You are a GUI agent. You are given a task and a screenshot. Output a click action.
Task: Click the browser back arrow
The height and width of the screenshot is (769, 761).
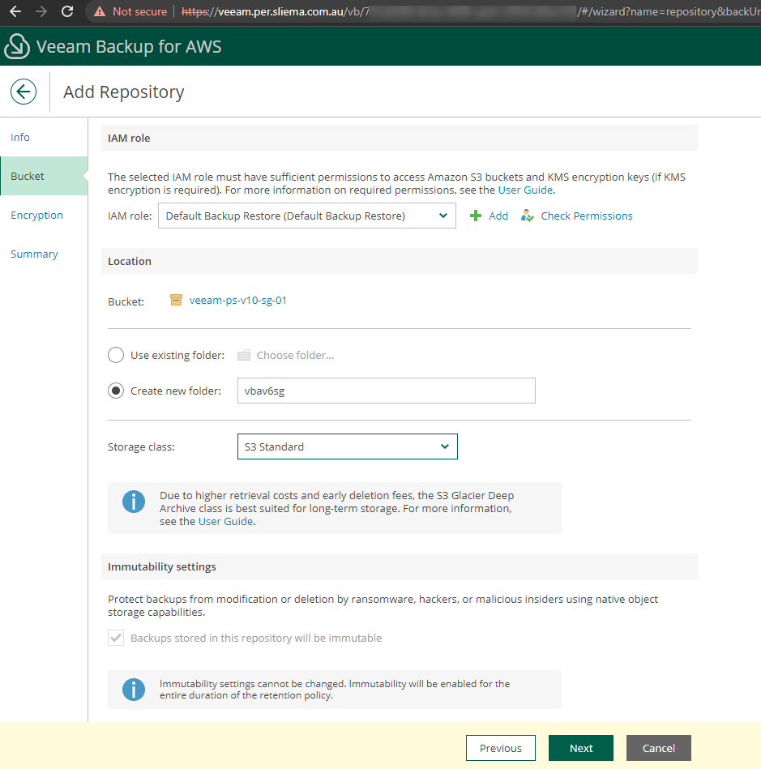click(x=15, y=11)
